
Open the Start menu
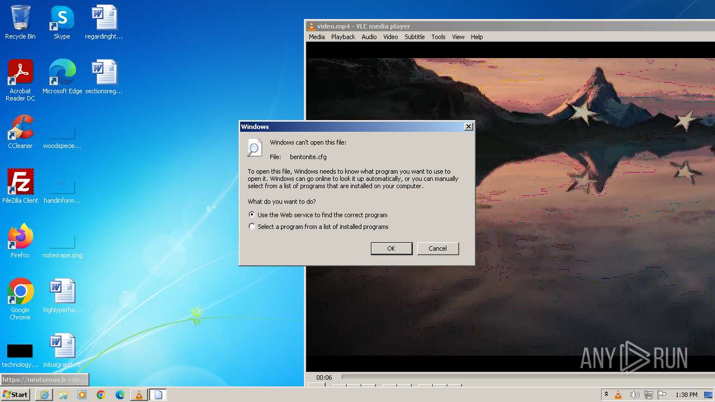click(16, 395)
